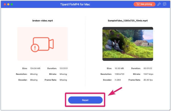Click the broken video camera warning icon
The image size is (171, 111).
(42, 45)
